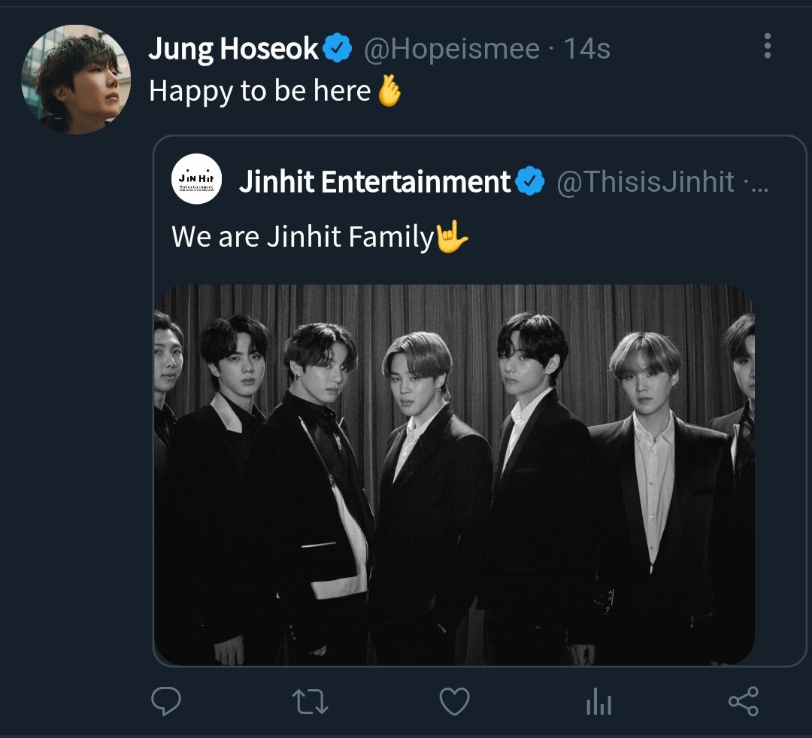Screen dimensions: 812x738
Task: Like the tweet with the heart icon
Action: pos(454,702)
